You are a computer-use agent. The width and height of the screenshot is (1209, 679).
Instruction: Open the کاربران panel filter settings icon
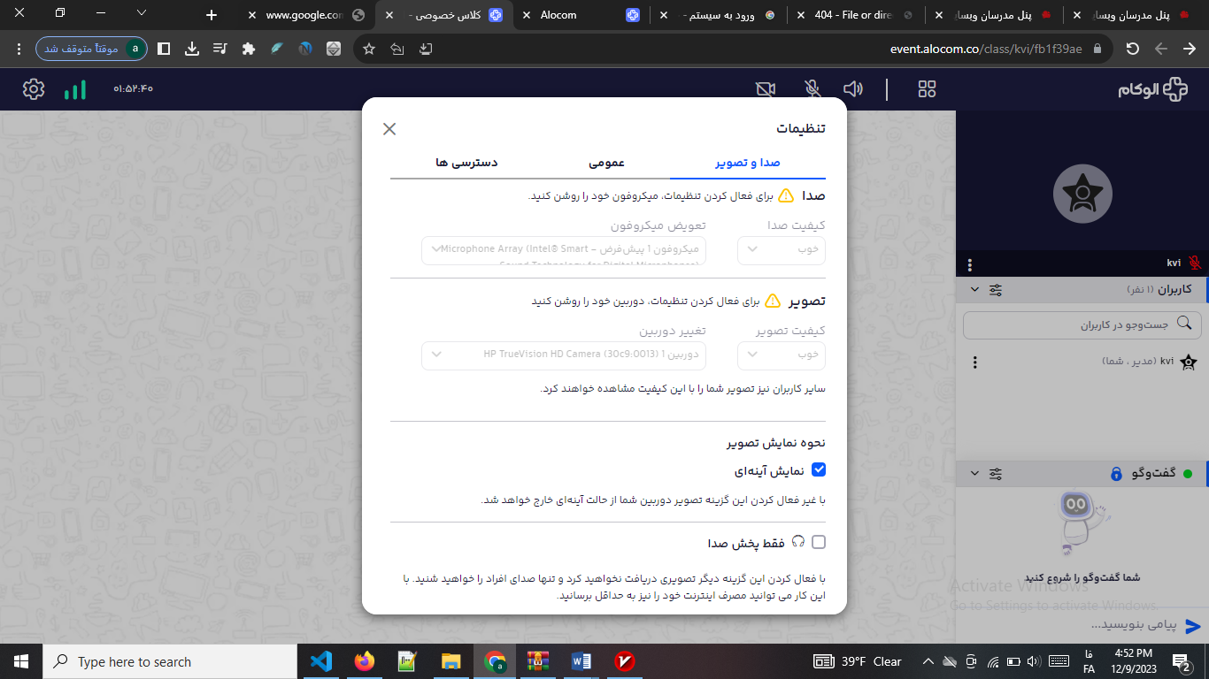click(x=996, y=290)
